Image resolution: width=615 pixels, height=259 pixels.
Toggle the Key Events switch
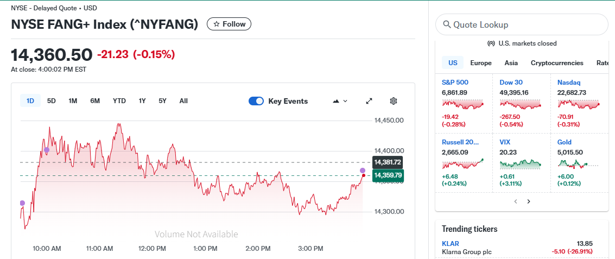click(x=256, y=101)
